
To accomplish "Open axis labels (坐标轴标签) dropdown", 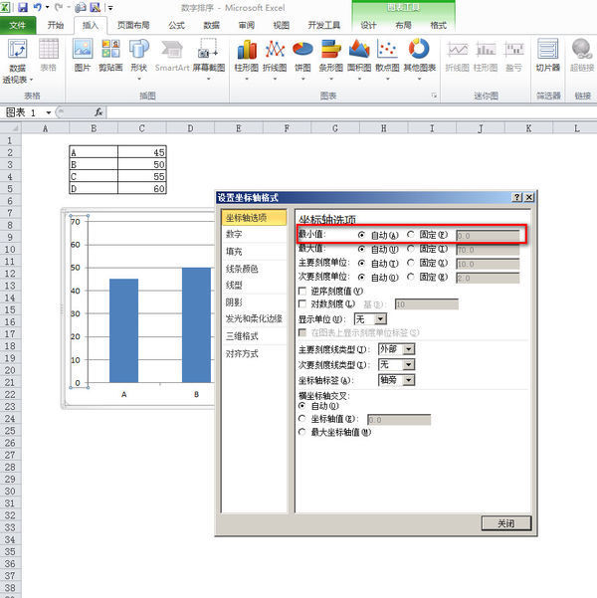I will (408, 380).
